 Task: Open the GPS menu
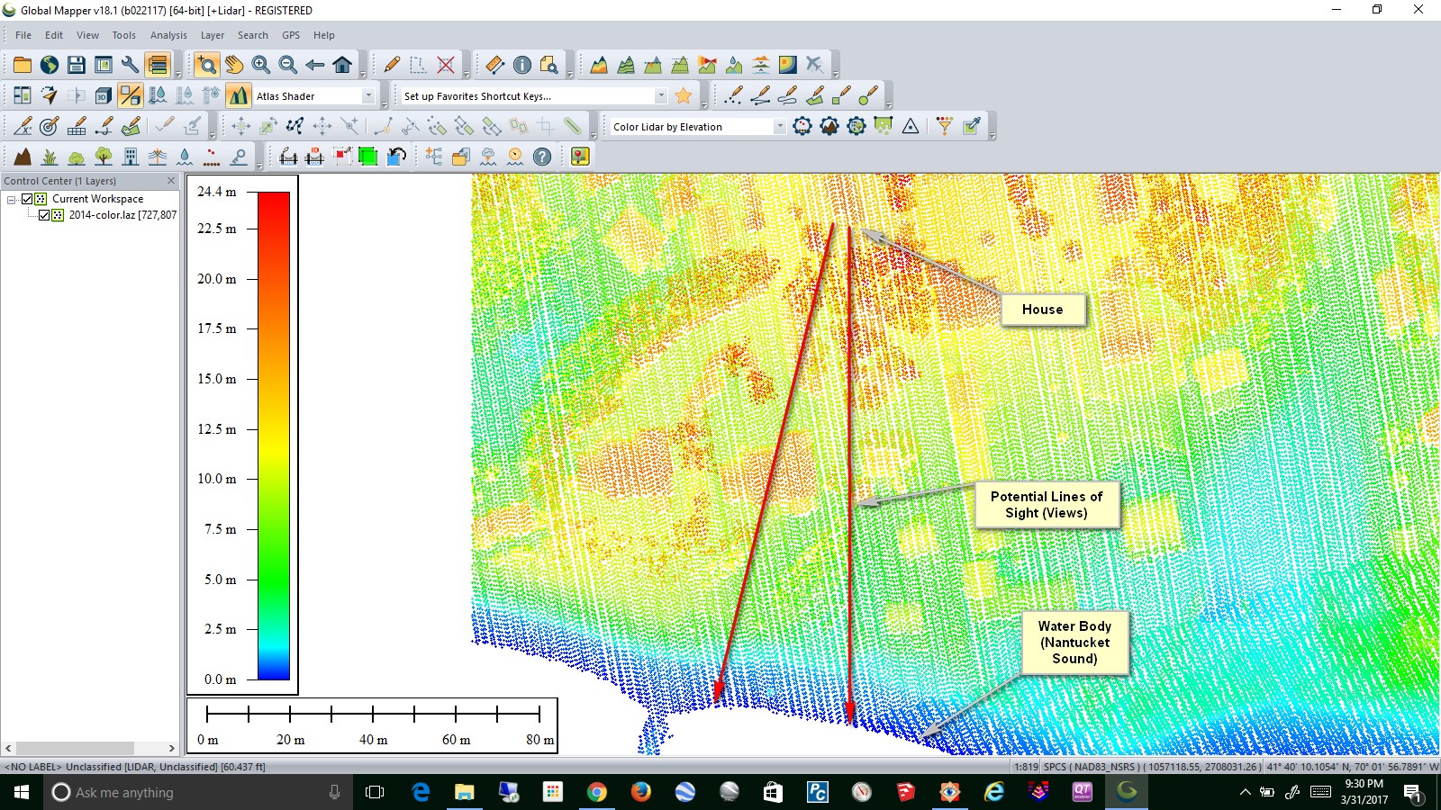[291, 35]
